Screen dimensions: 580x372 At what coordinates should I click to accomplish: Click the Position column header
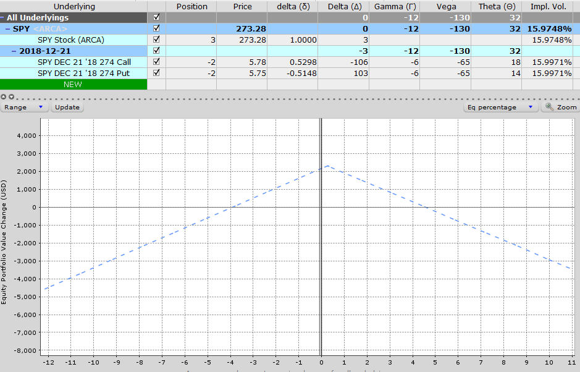pos(191,6)
